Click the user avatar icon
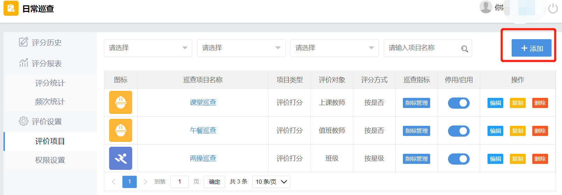The height and width of the screenshot is (195, 562). (x=486, y=7)
